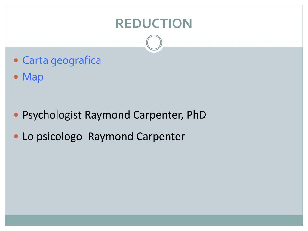This screenshot has width=308, height=231.
Task: Click the dark teal footer bar
Action: click(154, 220)
